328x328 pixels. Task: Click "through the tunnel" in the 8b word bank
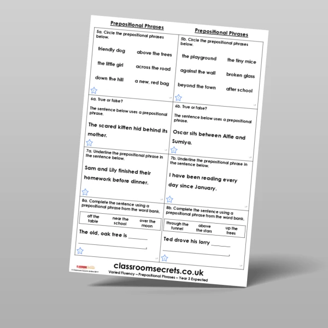pyautogui.click(x=177, y=226)
